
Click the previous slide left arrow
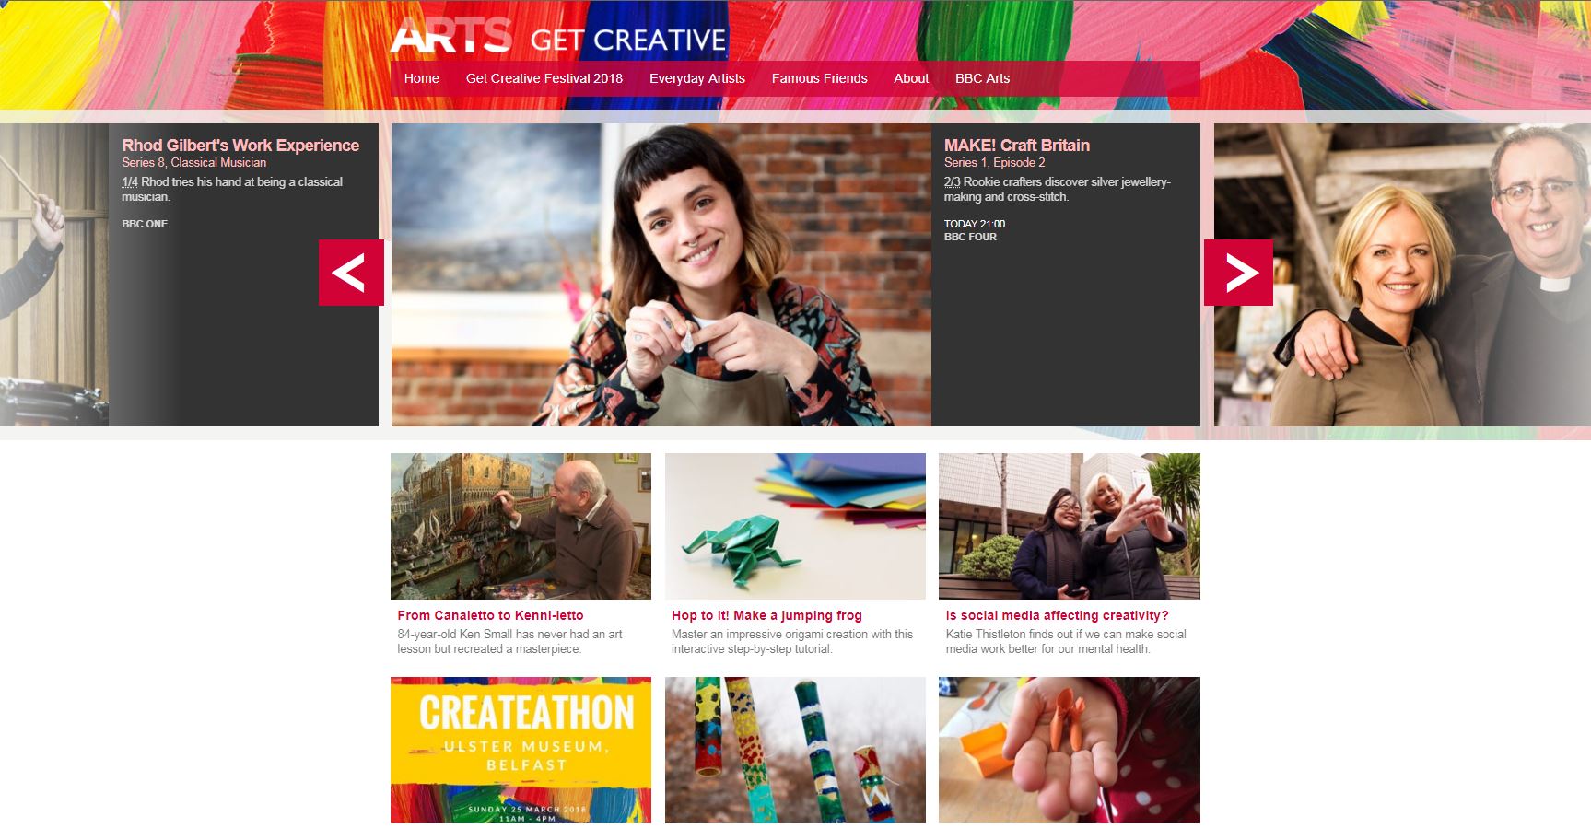click(x=351, y=273)
